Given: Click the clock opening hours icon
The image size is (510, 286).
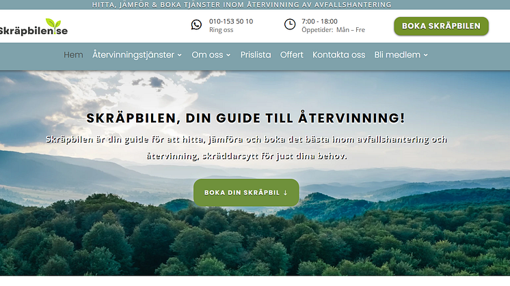Looking at the screenshot, I should [x=290, y=25].
